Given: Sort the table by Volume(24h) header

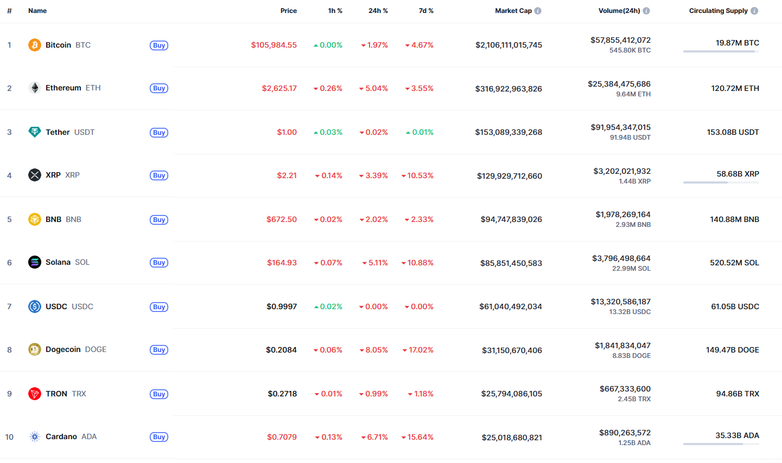Looking at the screenshot, I should [x=619, y=11].
